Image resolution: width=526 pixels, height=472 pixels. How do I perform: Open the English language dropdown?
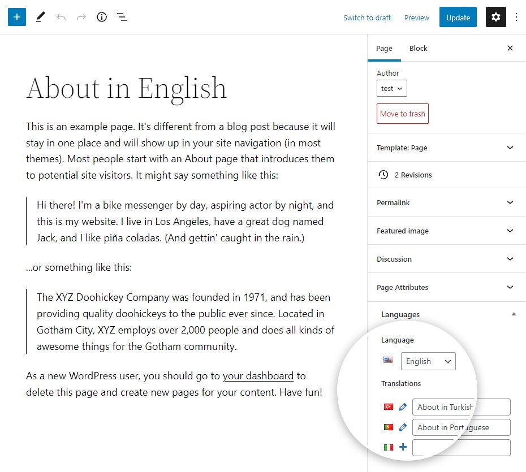coord(428,361)
